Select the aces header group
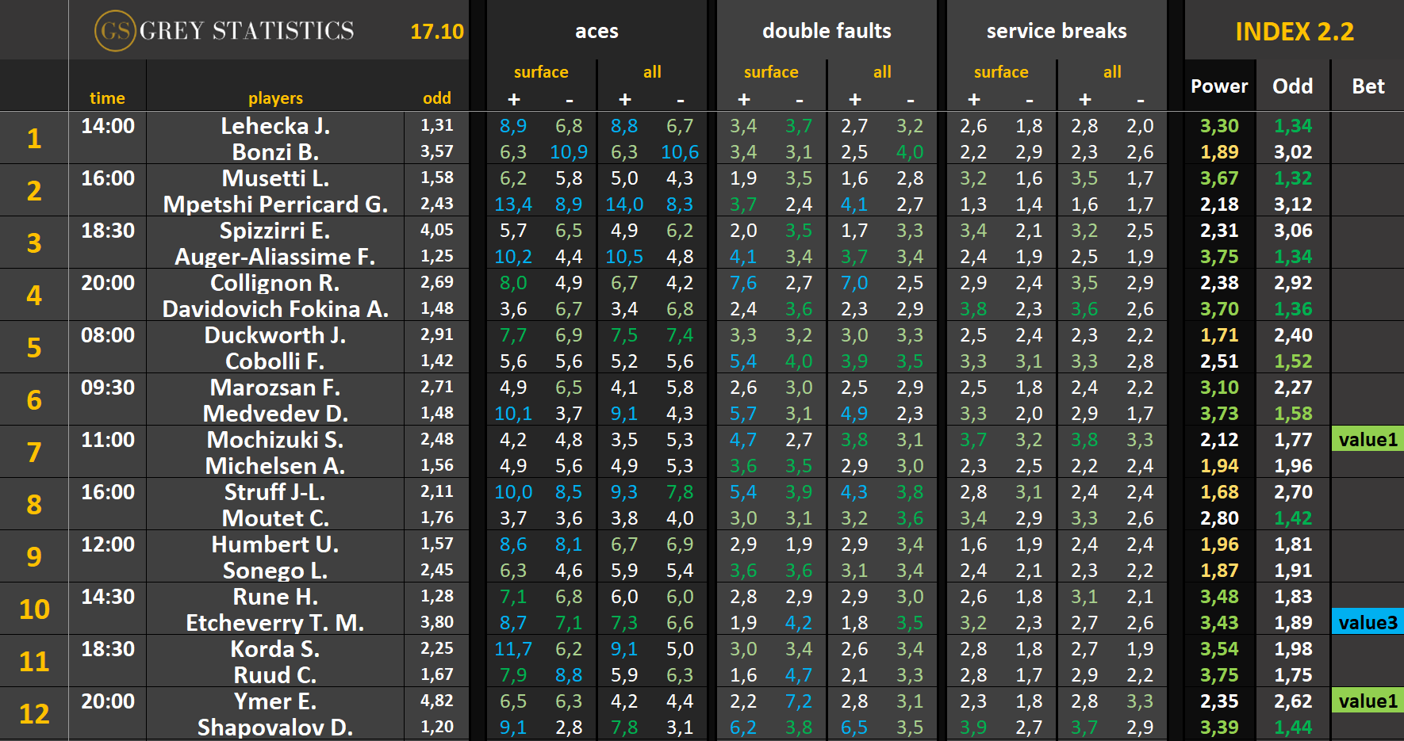The image size is (1404, 741). click(597, 32)
